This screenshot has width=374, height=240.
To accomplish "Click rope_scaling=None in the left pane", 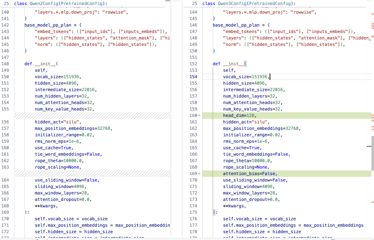I will click(x=58, y=167).
